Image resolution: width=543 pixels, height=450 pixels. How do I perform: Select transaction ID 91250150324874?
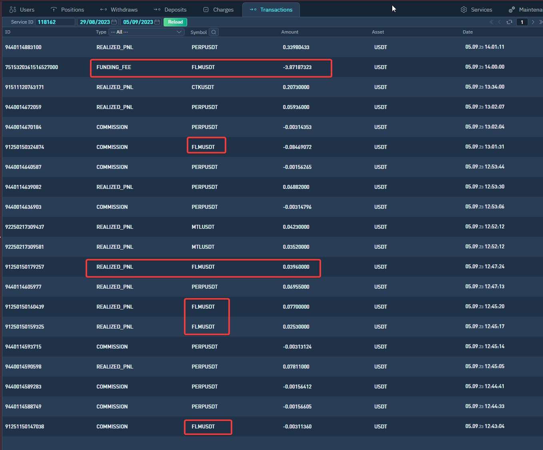coord(24,147)
